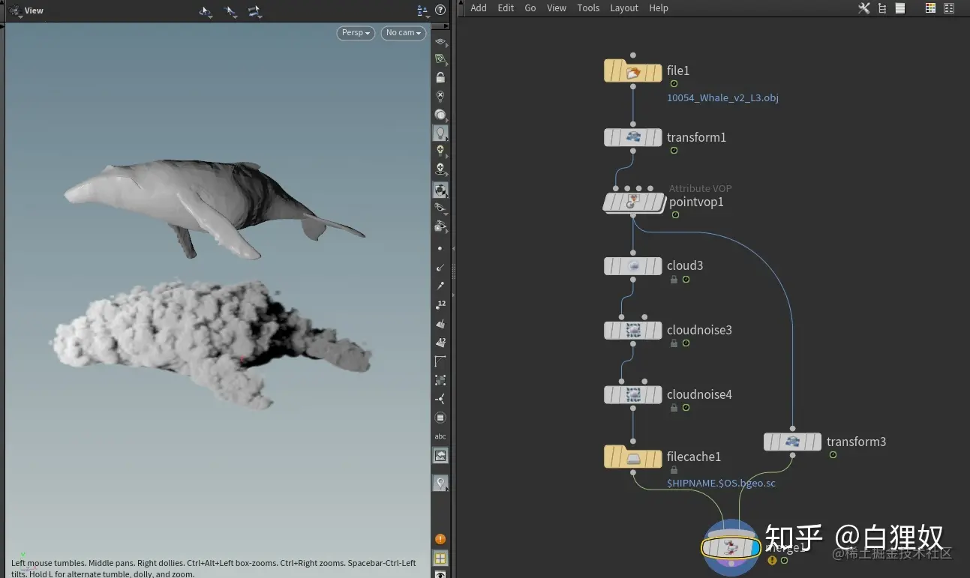Click the point numbers icon showing 12 with a dot
The height and width of the screenshot is (578, 970).
440,304
